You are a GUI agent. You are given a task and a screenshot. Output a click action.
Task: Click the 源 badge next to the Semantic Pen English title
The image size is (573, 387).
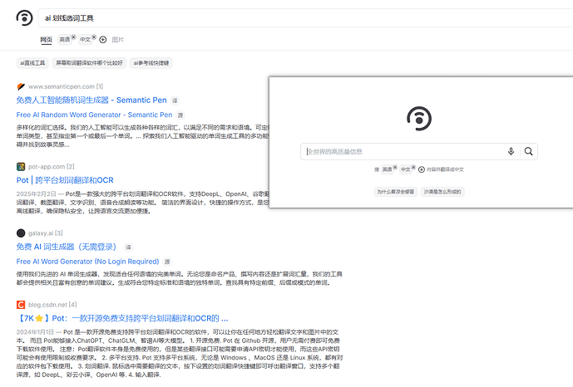tap(180, 115)
